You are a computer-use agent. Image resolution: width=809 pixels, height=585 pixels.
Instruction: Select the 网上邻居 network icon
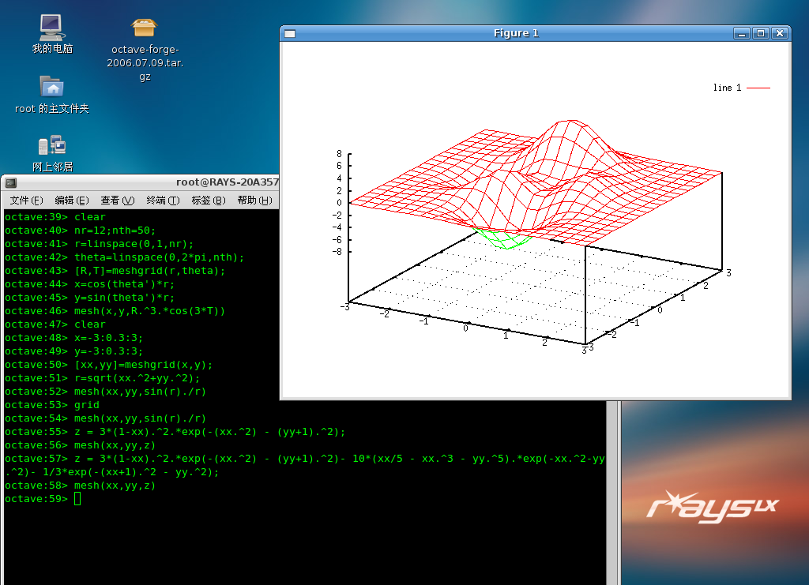pyautogui.click(x=52, y=146)
